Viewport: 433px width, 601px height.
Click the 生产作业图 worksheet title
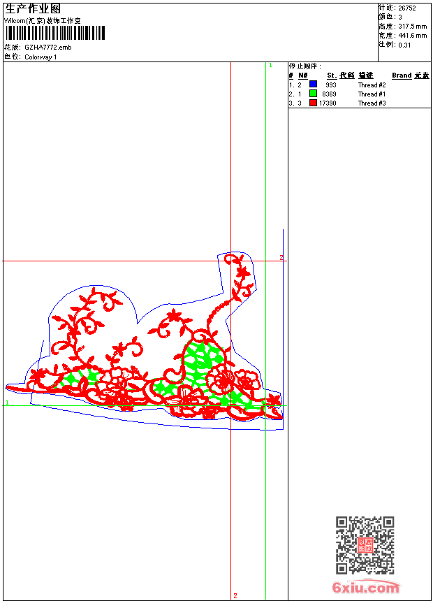33,8
